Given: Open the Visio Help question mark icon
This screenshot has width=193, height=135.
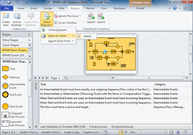Looking at the screenshot, I should tap(175, 8).
